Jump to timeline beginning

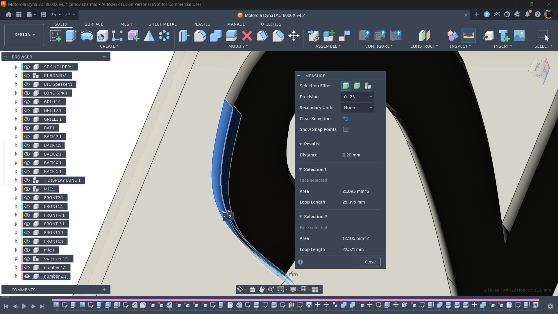[6, 306]
